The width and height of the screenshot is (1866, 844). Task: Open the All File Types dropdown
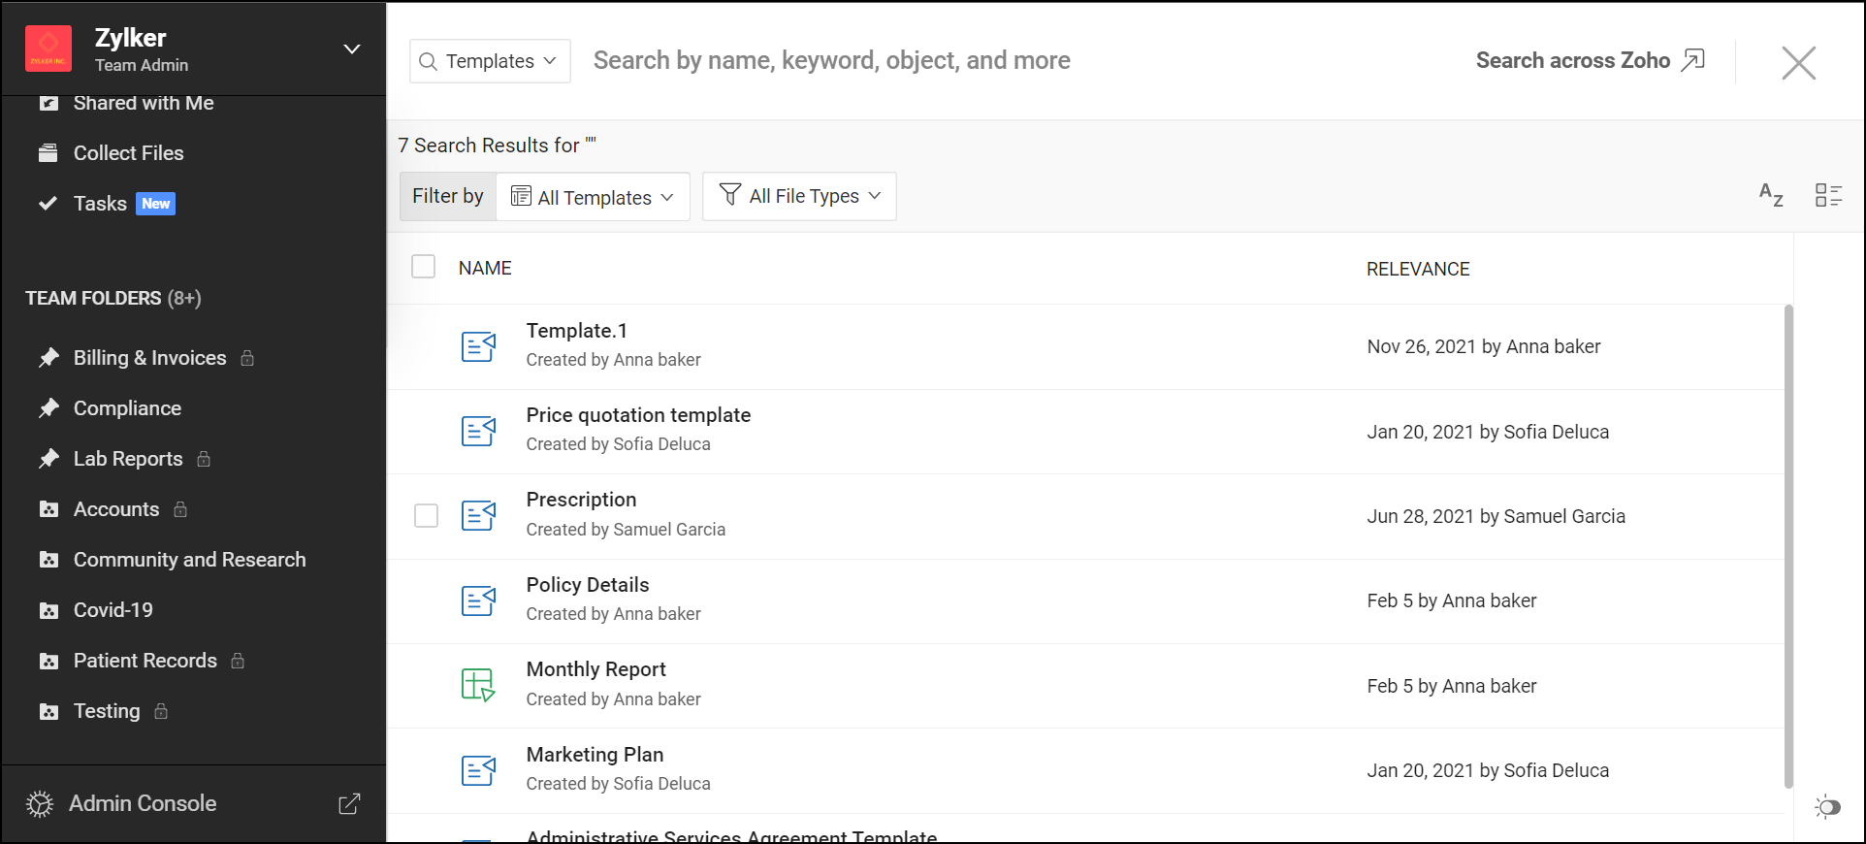799,196
